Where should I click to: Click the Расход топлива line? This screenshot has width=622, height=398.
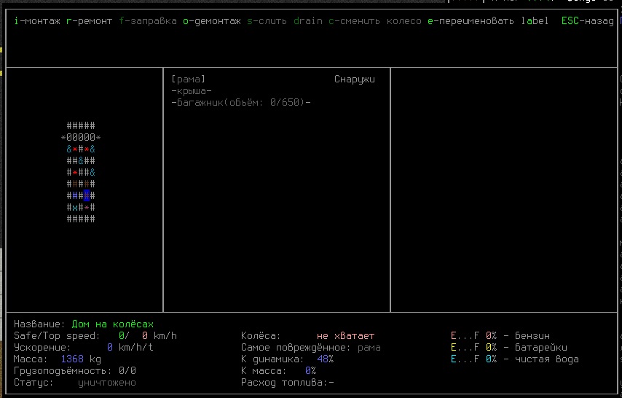tap(288, 383)
